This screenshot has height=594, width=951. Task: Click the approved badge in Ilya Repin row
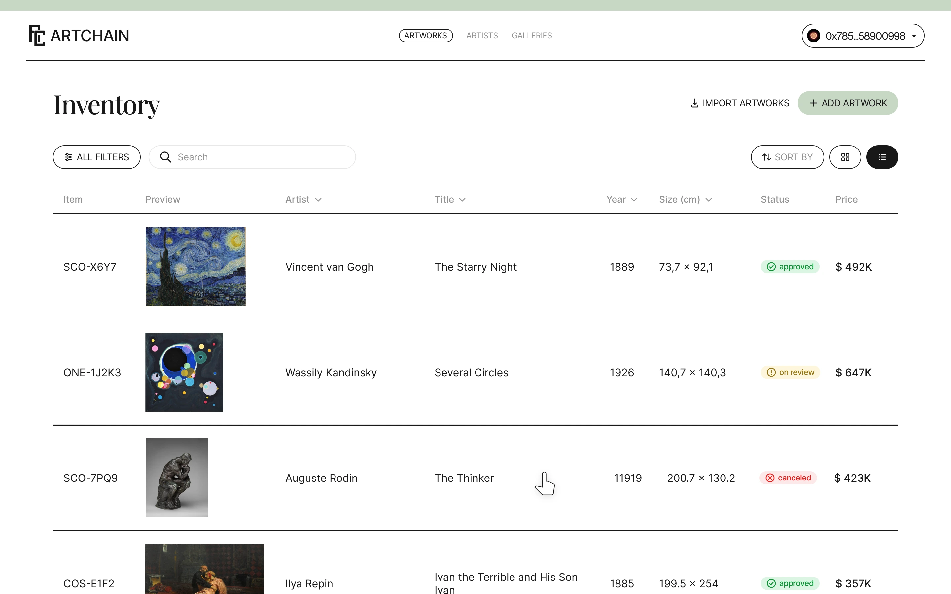[790, 583]
